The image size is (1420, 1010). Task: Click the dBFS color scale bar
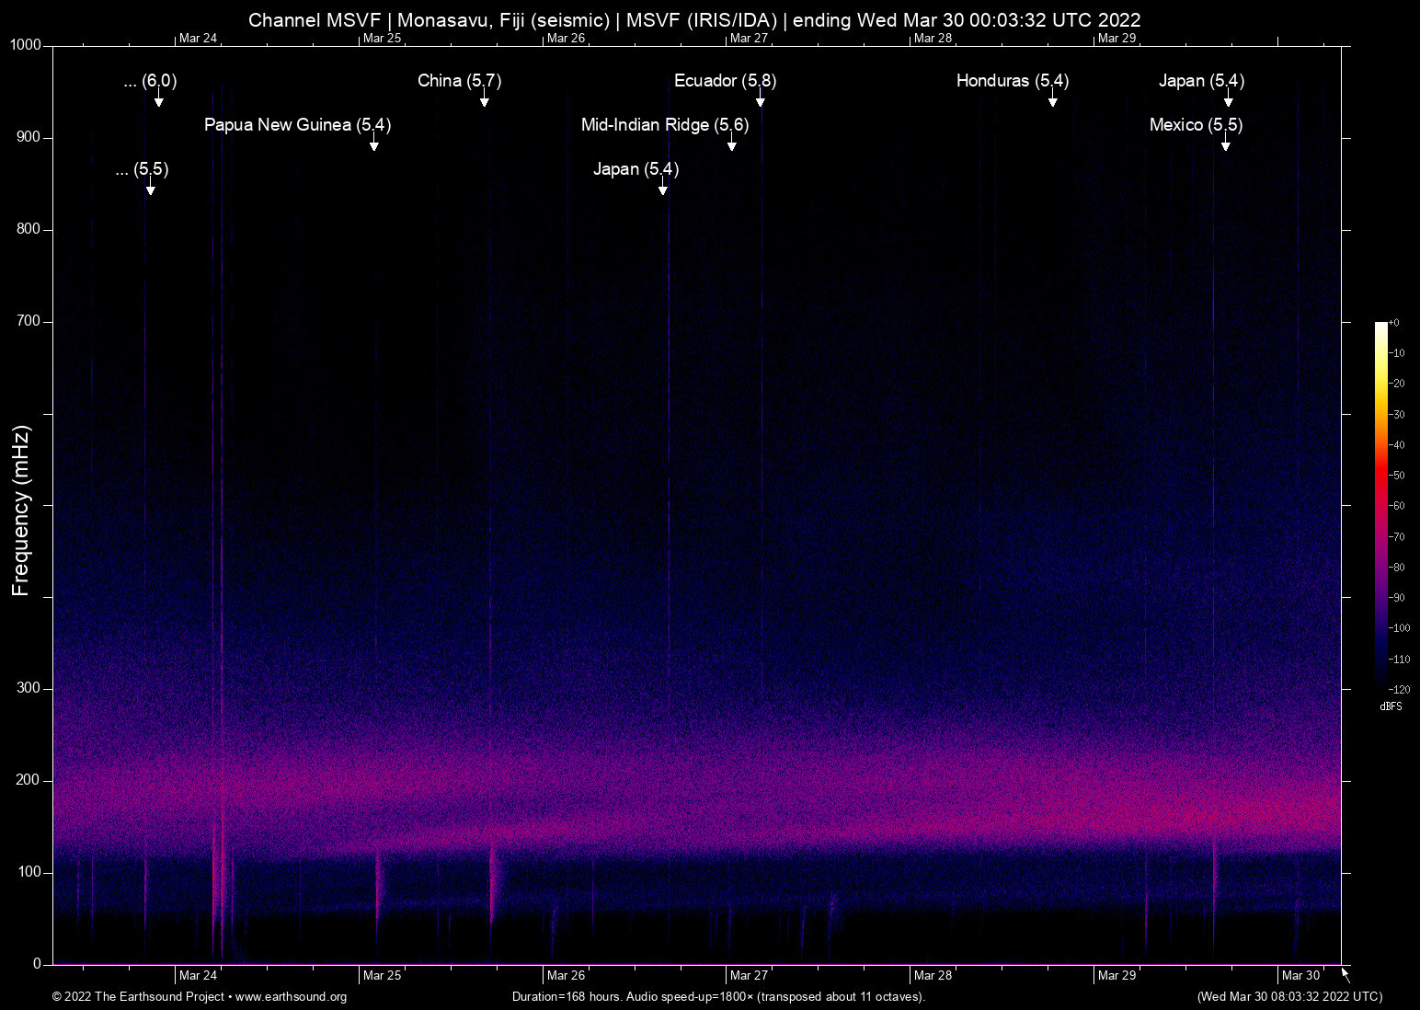point(1380,504)
